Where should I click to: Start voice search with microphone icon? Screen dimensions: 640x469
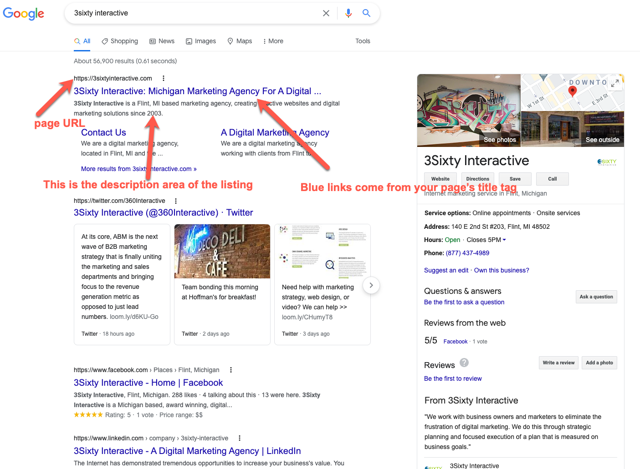click(348, 13)
